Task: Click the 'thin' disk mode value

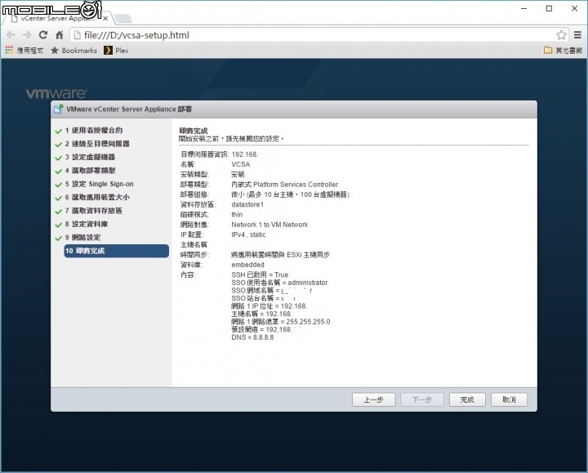Action: [x=237, y=215]
